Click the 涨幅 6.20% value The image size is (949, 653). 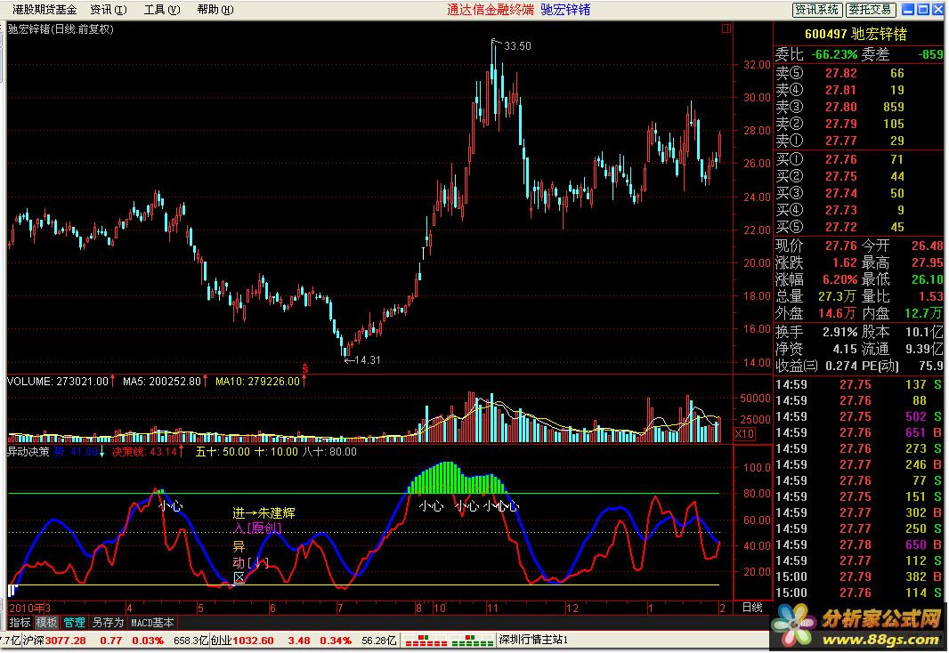(839, 280)
